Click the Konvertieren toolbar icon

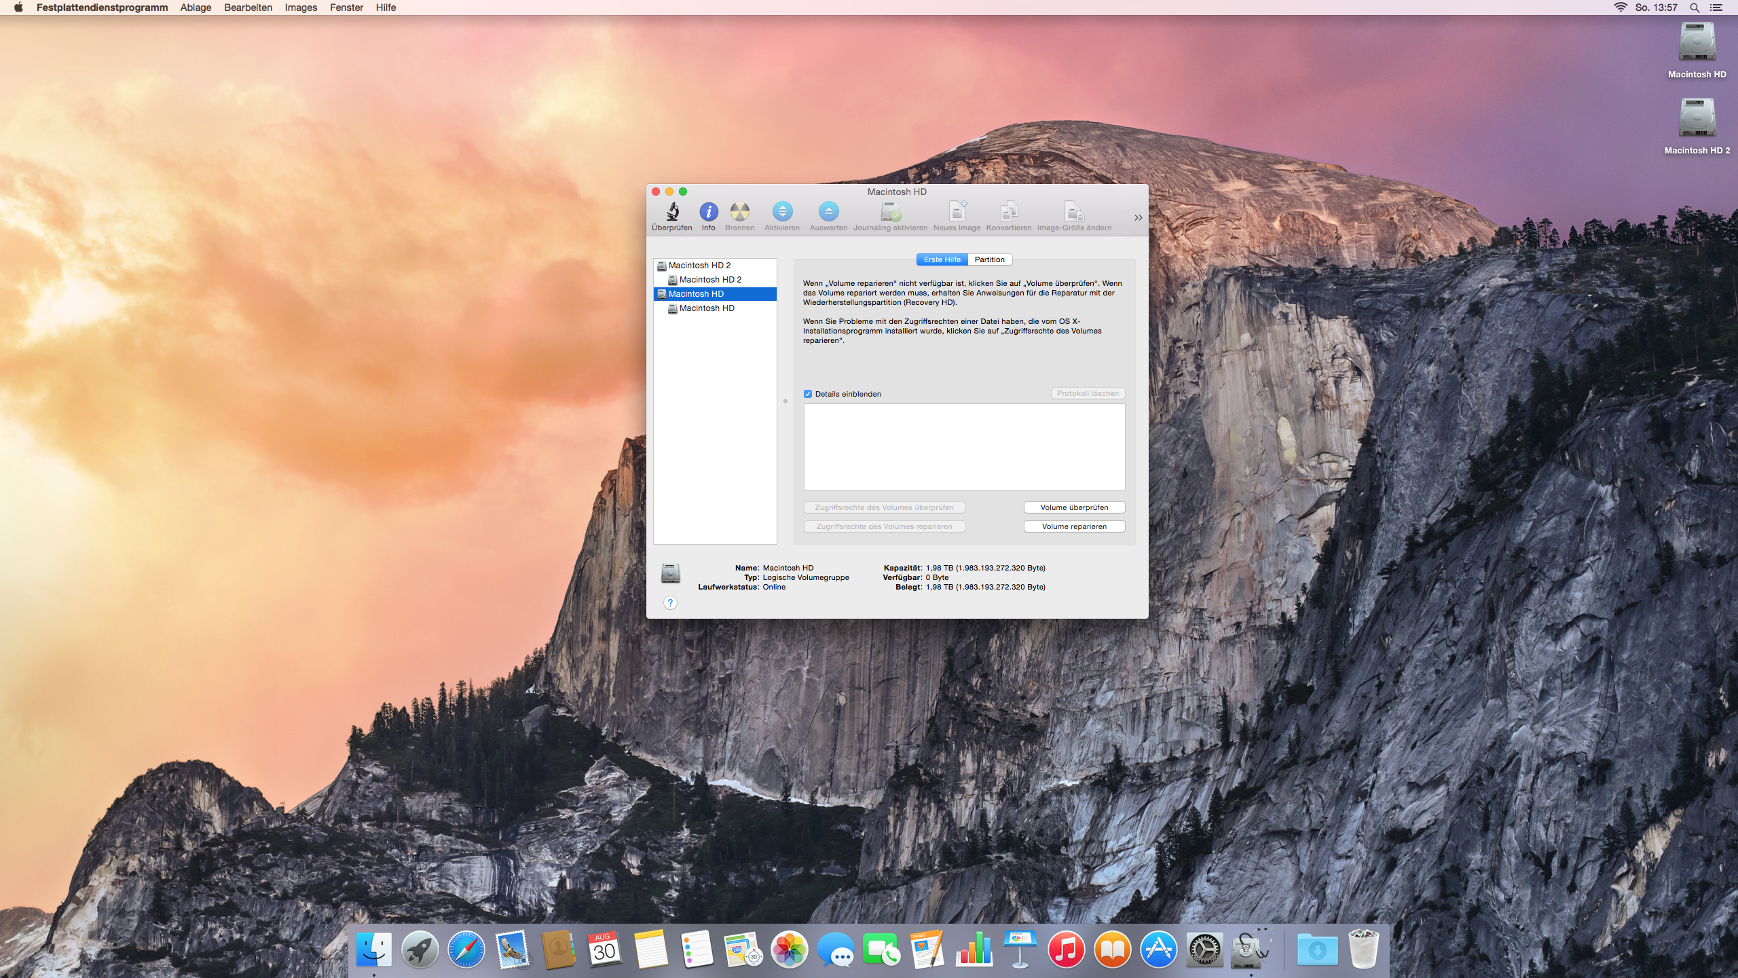click(1009, 212)
